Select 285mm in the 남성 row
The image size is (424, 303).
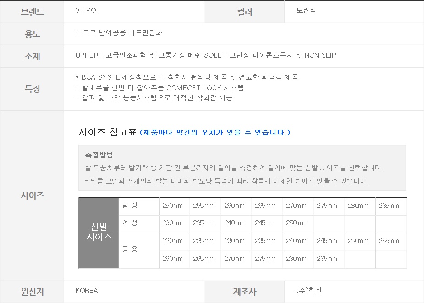click(389, 206)
